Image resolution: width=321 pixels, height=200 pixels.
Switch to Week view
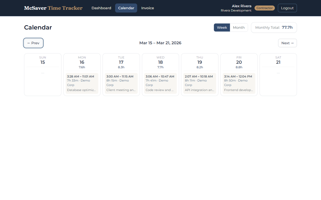pyautogui.click(x=222, y=27)
